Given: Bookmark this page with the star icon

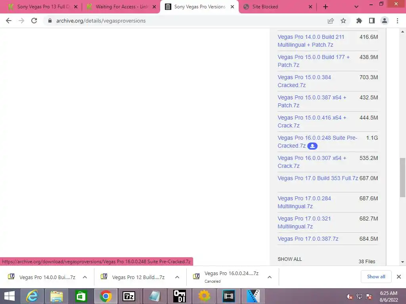Looking at the screenshot, I should pyautogui.click(x=343, y=21).
